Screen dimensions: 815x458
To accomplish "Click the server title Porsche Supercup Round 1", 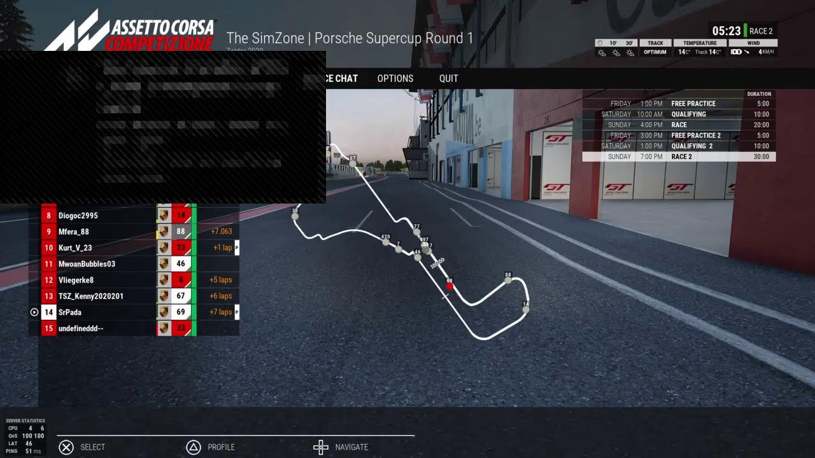I will tap(393, 38).
